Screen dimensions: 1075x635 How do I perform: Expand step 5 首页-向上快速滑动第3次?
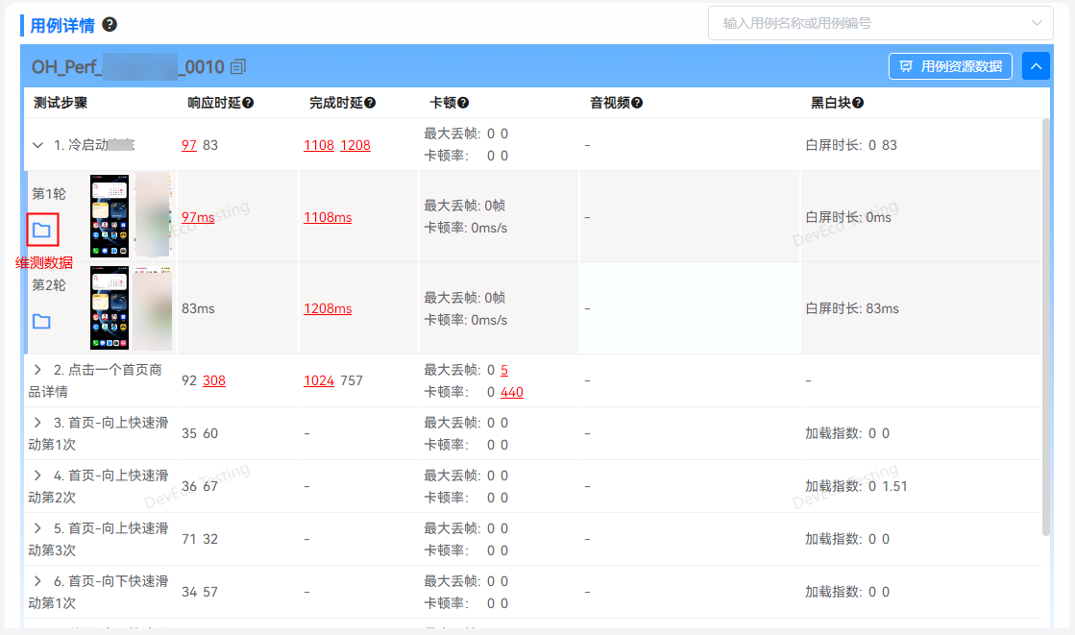[38, 527]
